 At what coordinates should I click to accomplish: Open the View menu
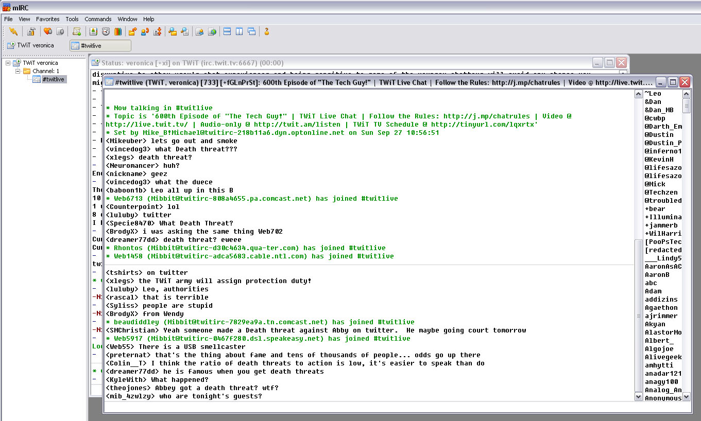click(x=24, y=19)
